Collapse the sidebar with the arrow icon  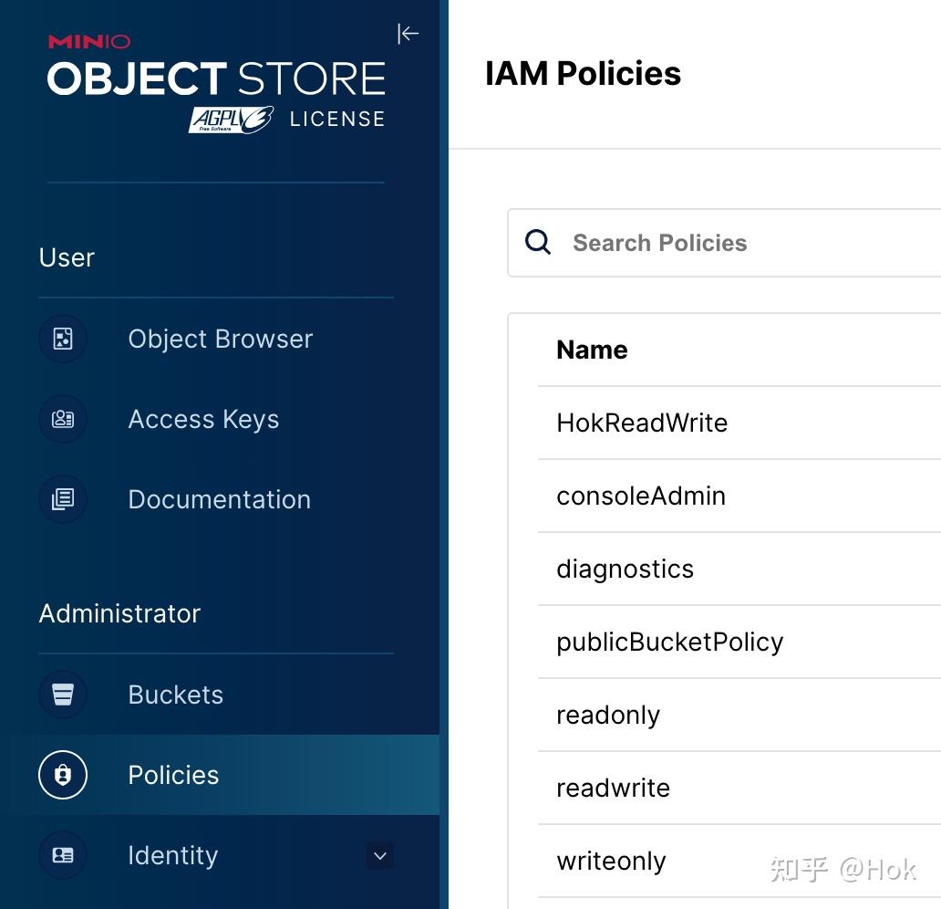tap(408, 34)
